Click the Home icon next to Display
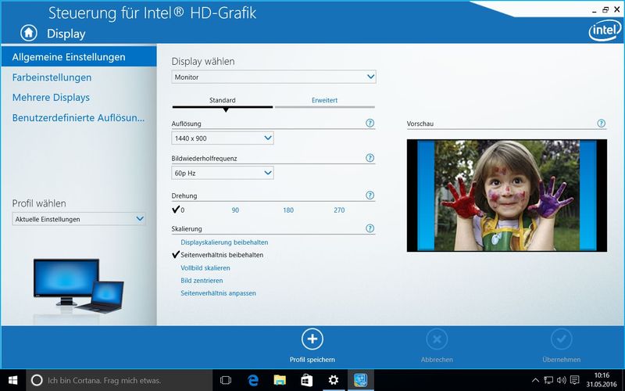The image size is (625, 391). [29, 33]
